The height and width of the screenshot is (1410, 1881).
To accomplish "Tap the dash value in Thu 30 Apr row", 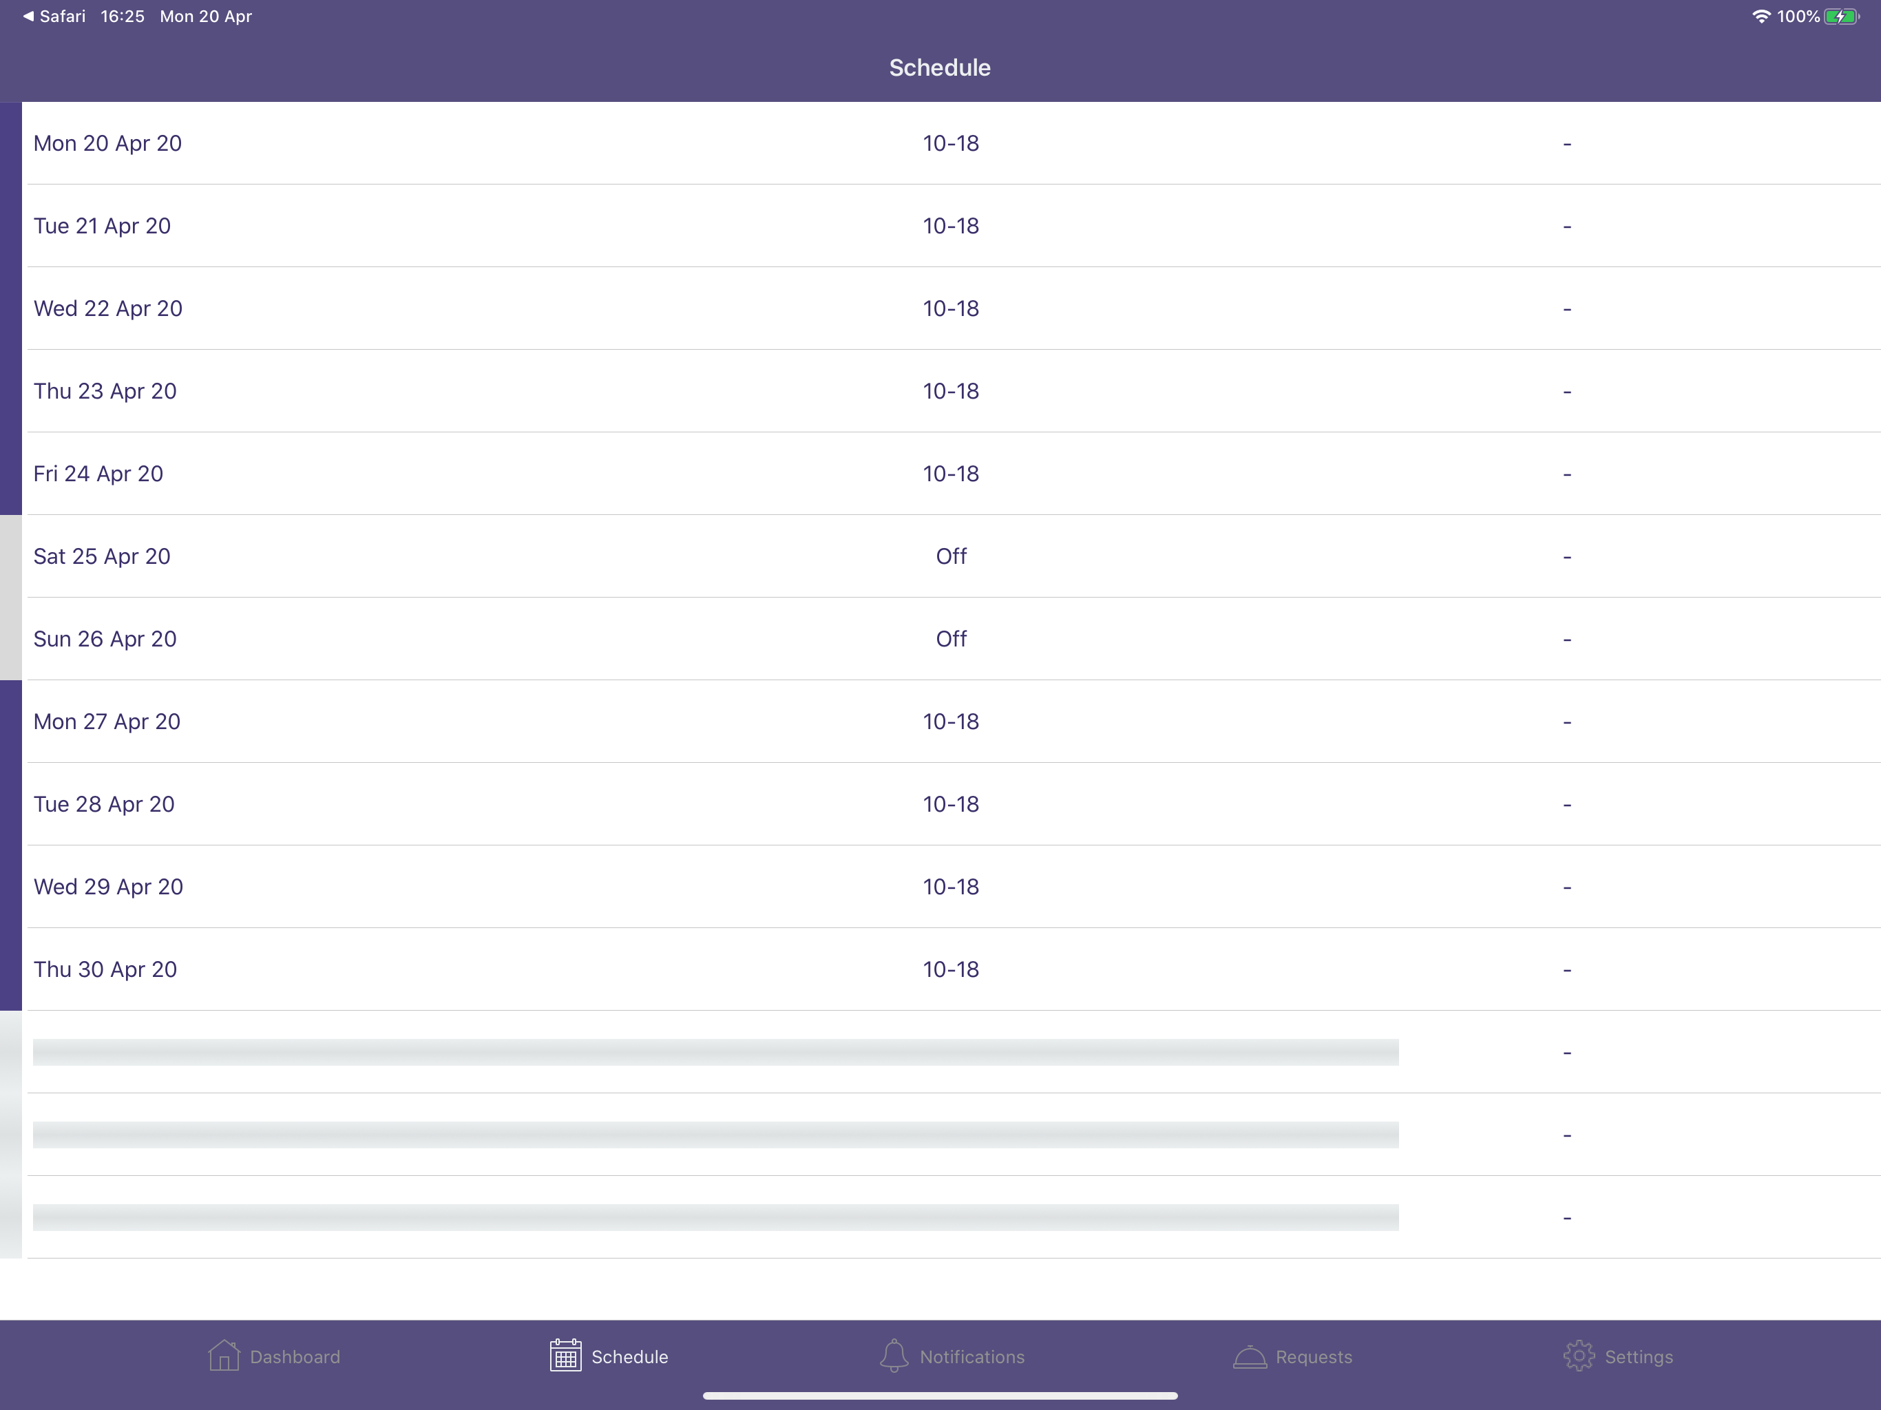I will coord(1566,969).
